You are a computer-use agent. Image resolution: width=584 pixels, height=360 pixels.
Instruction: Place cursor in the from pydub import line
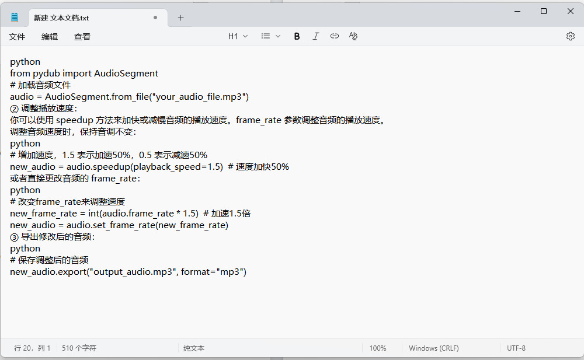pos(84,74)
